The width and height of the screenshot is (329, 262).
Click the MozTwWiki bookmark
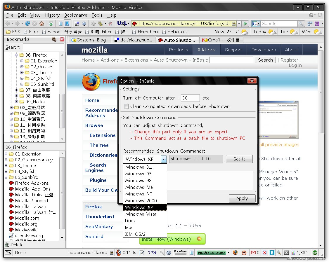(x=23, y=230)
